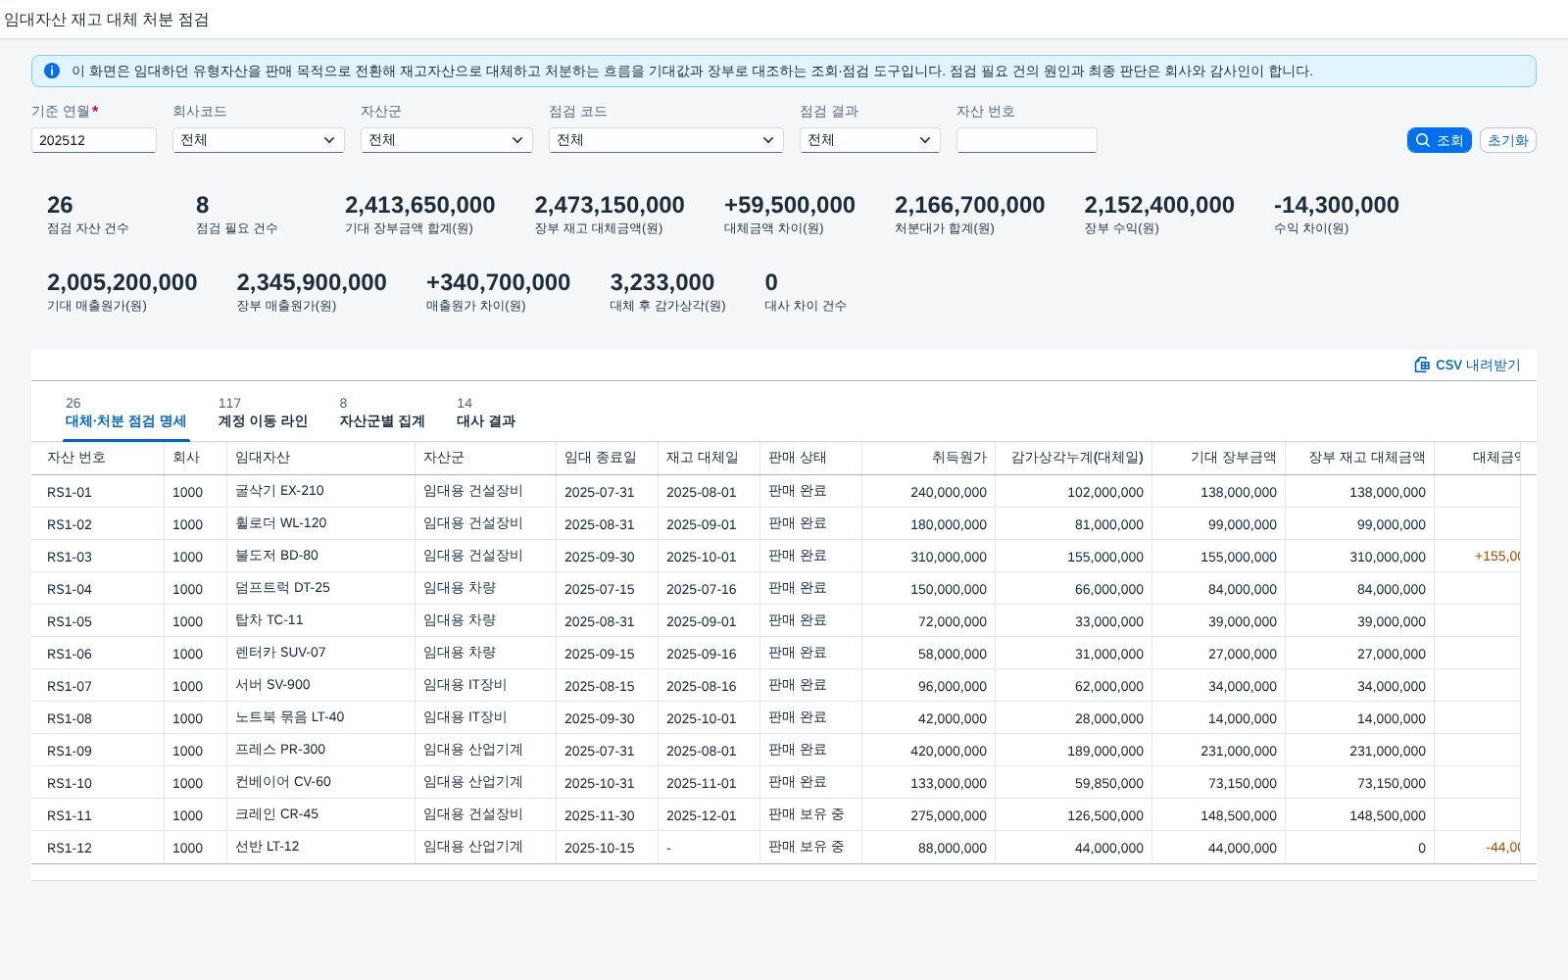Click the 자산 번호 filter input
This screenshot has height=980, width=1568.
pos(1027,140)
